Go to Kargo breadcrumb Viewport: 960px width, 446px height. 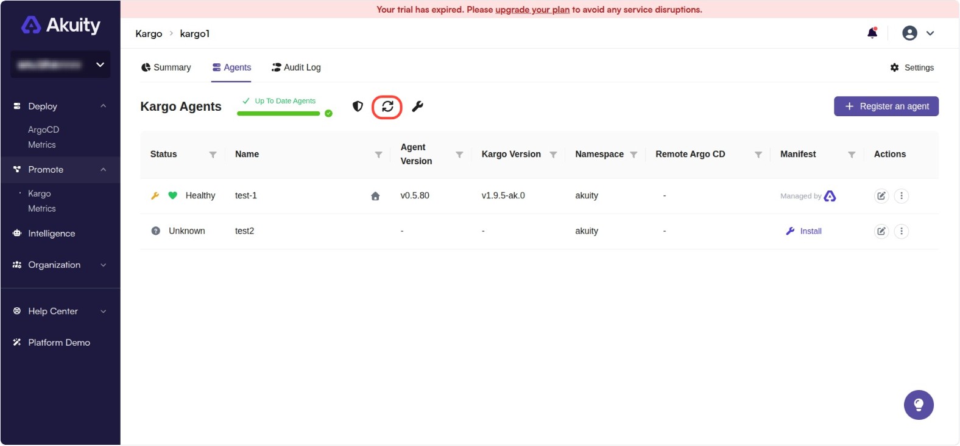[149, 33]
